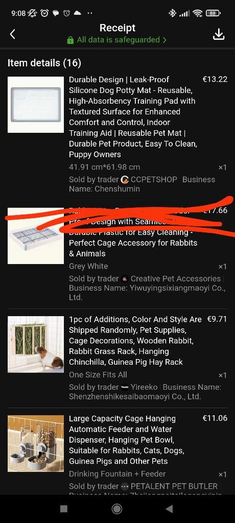
Task: Open the Leak-Proof Silicone Dog Potty Mat title
Action: tap(133, 117)
